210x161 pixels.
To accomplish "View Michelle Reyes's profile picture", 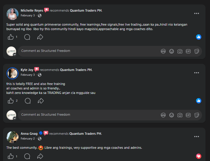I will point(12,14).
